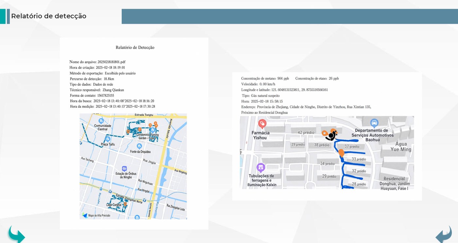Click the Hora 2025-02-18 15:58:15 line
The width and height of the screenshot is (458, 243).
click(x=262, y=101)
